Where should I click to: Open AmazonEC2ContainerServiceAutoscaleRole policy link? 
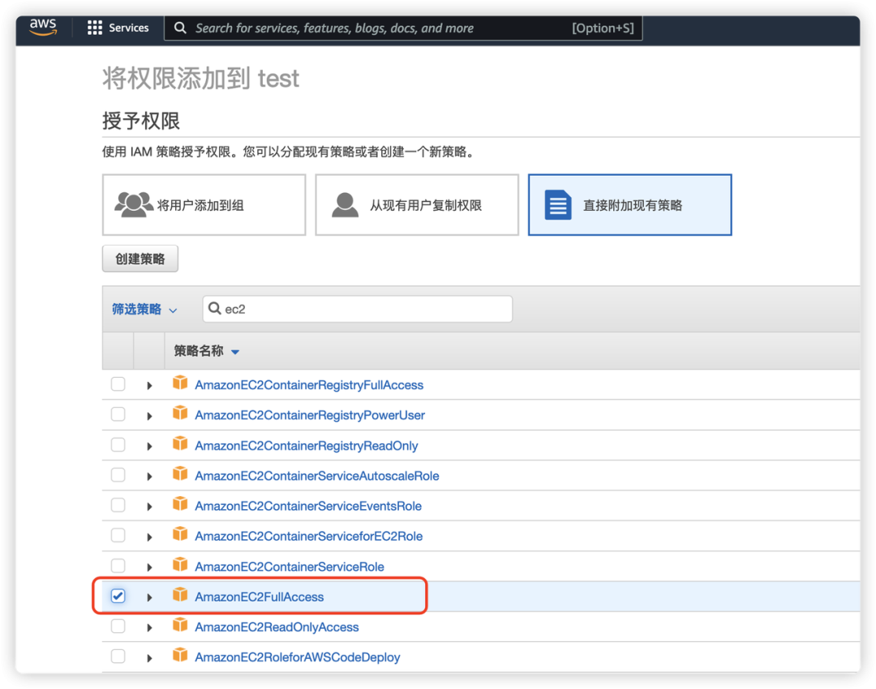[x=317, y=476]
